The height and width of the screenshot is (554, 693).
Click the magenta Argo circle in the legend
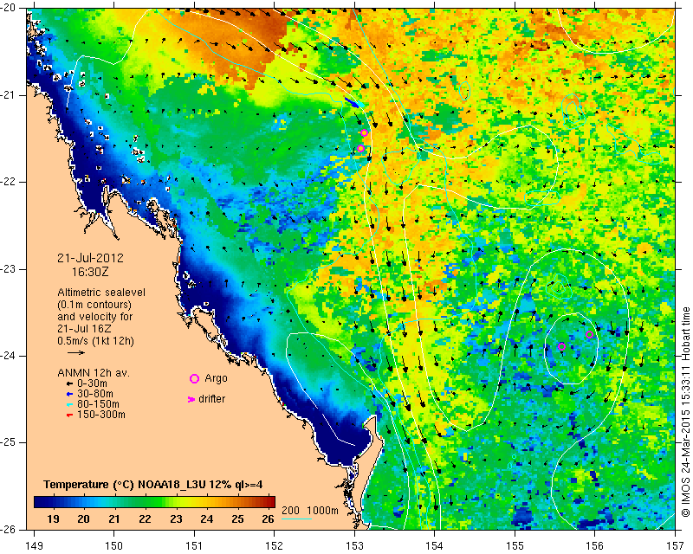[194, 378]
